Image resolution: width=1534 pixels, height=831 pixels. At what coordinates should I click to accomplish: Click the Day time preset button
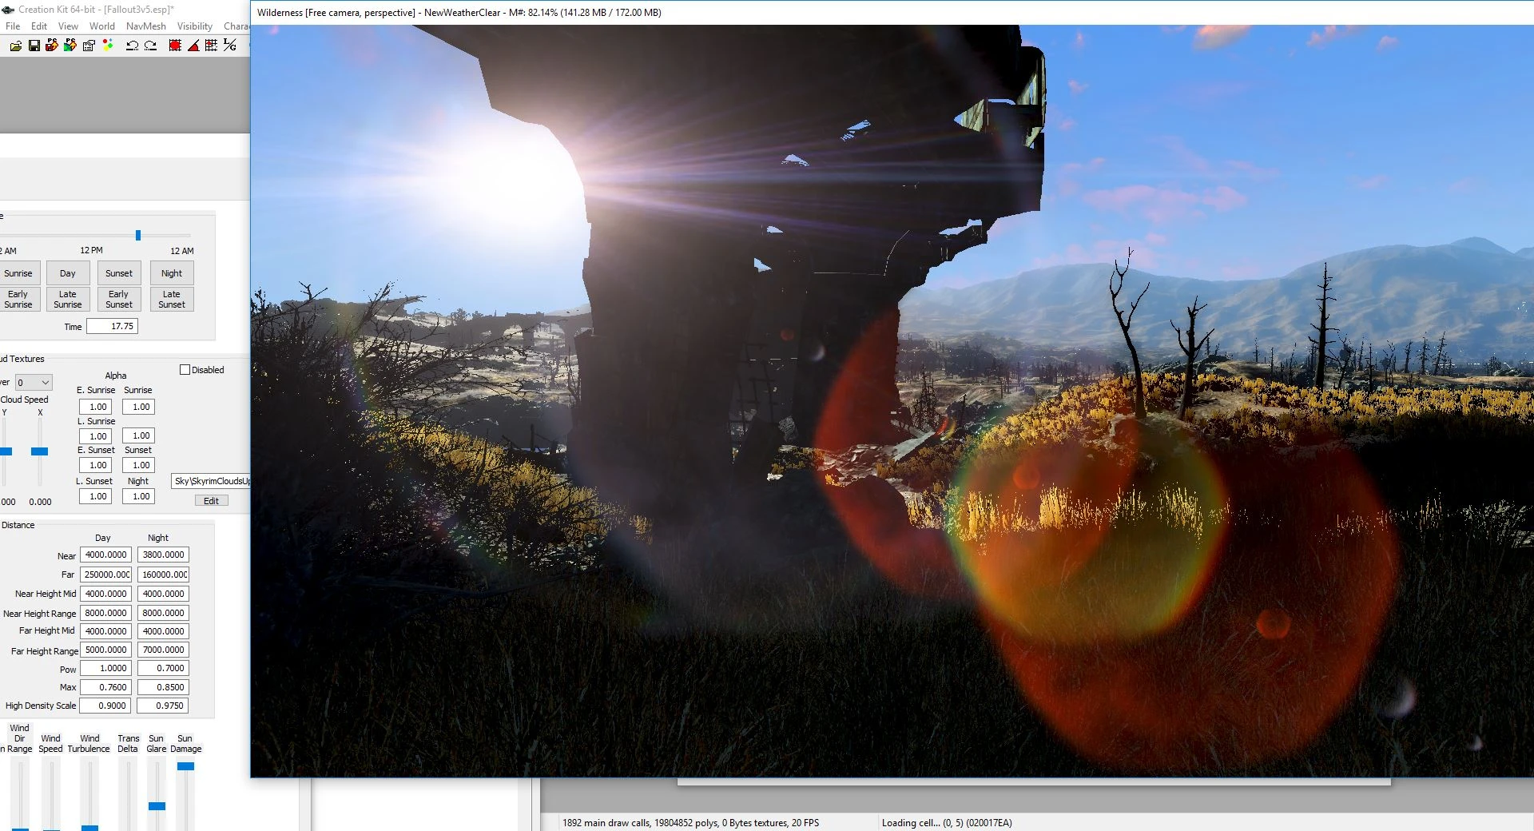(68, 273)
